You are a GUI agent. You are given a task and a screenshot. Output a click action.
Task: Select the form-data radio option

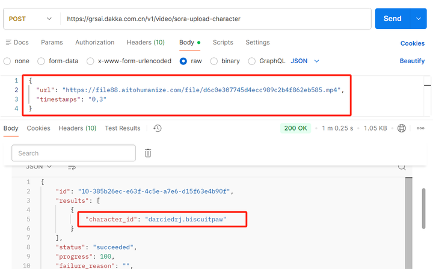pos(41,61)
